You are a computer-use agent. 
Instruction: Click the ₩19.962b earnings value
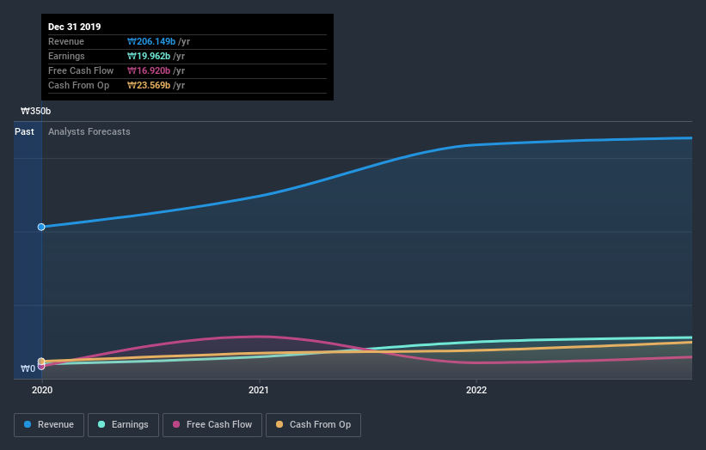click(149, 56)
